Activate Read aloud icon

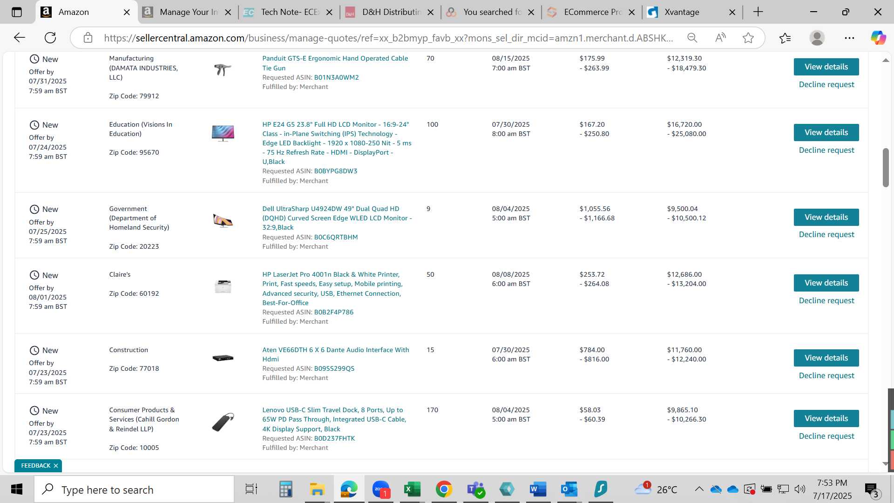click(x=720, y=38)
